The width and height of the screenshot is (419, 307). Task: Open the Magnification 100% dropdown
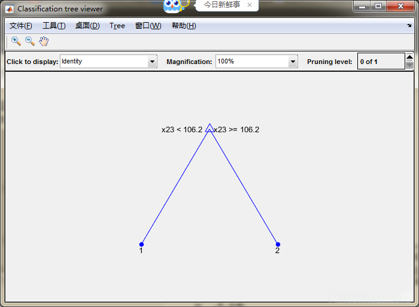point(257,62)
